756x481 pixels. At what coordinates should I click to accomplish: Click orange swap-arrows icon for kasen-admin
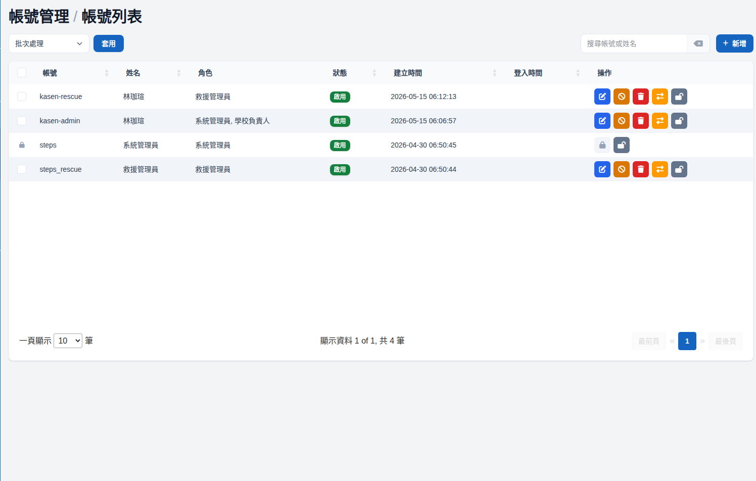coord(660,121)
